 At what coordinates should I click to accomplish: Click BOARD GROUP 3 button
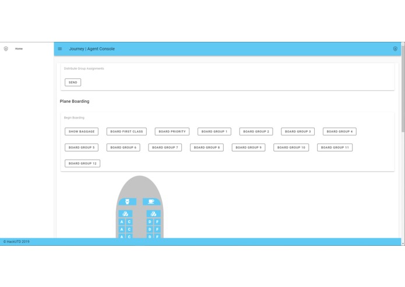coord(298,131)
